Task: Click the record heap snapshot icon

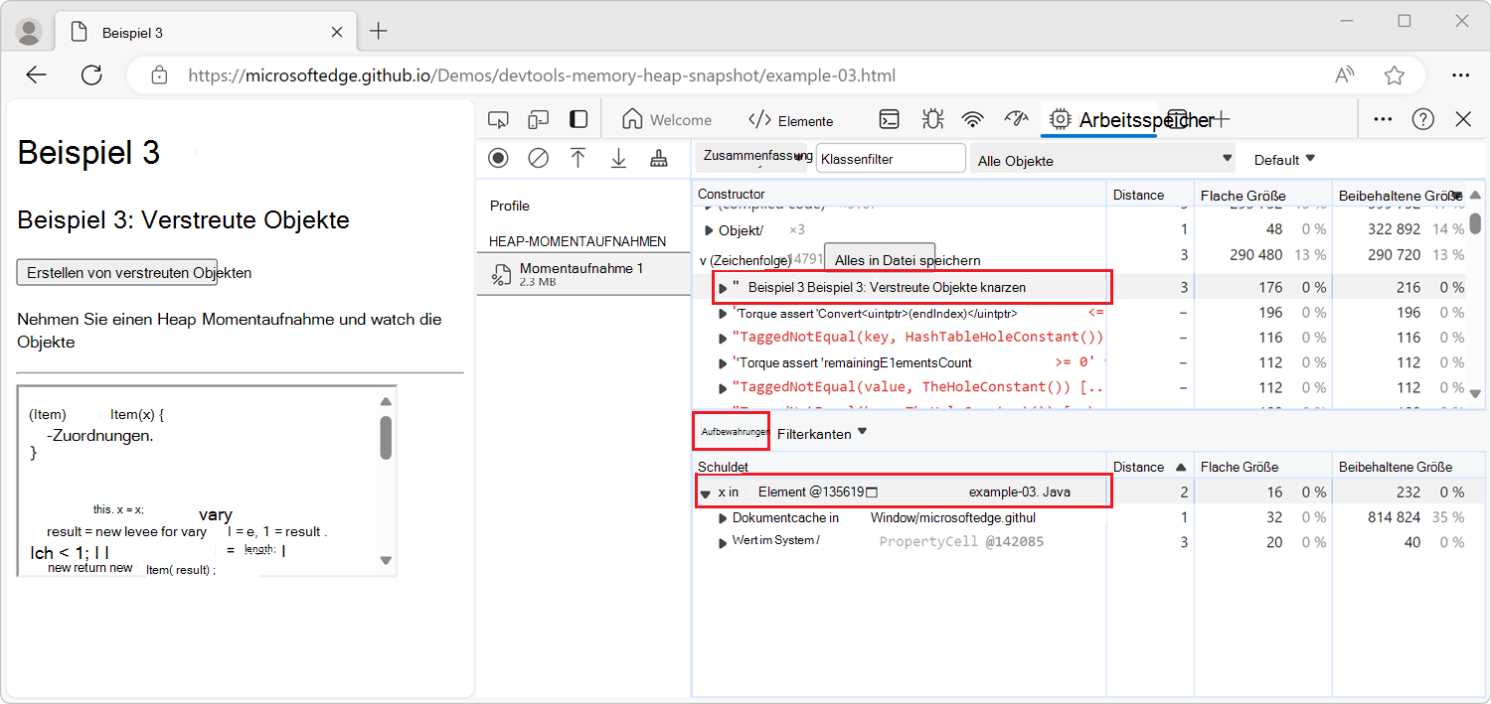Action: click(498, 158)
